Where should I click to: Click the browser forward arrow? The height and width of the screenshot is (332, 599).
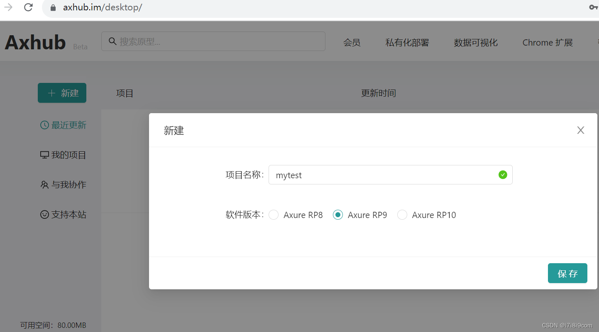coord(8,7)
